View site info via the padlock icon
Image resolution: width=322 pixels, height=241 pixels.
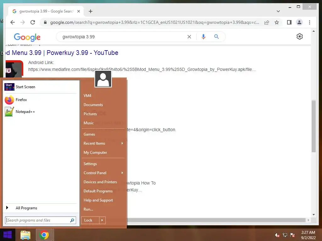(x=45, y=22)
